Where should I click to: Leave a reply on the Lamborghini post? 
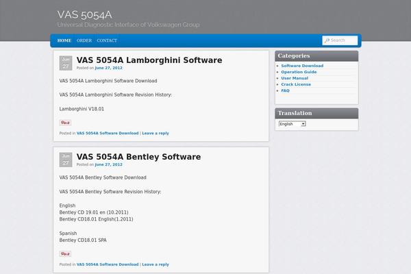pos(155,133)
